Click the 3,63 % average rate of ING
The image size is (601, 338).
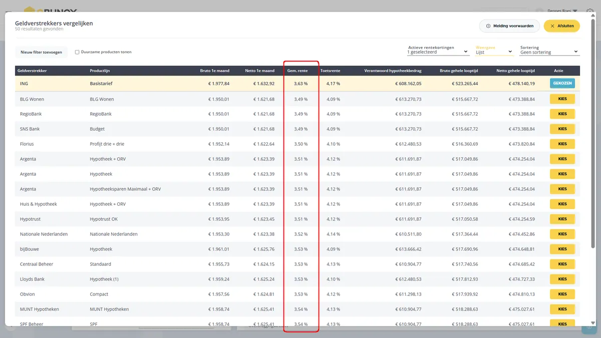pyautogui.click(x=301, y=84)
